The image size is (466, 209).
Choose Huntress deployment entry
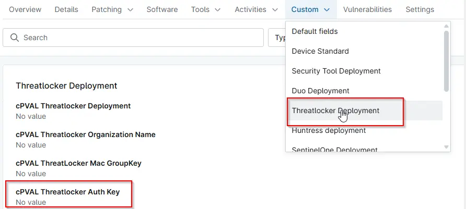click(x=329, y=130)
